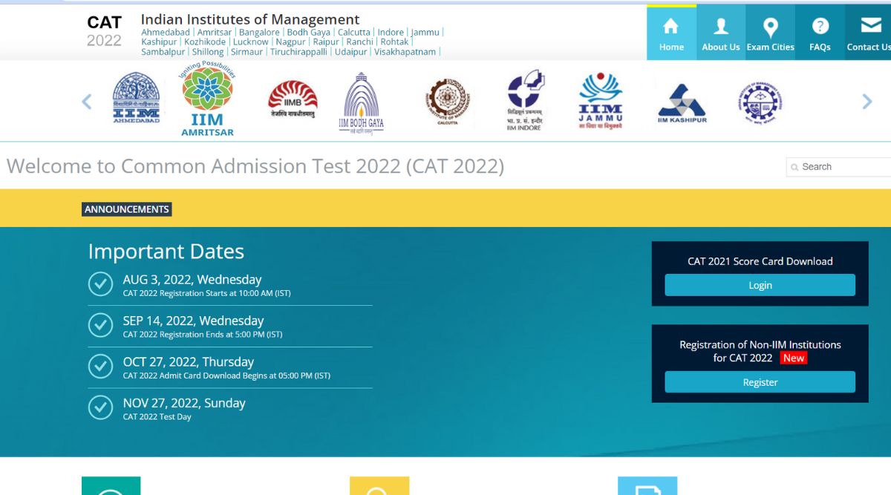Click the IIMB Bangalore logo
Screen dimensions: 891x495
click(x=293, y=99)
